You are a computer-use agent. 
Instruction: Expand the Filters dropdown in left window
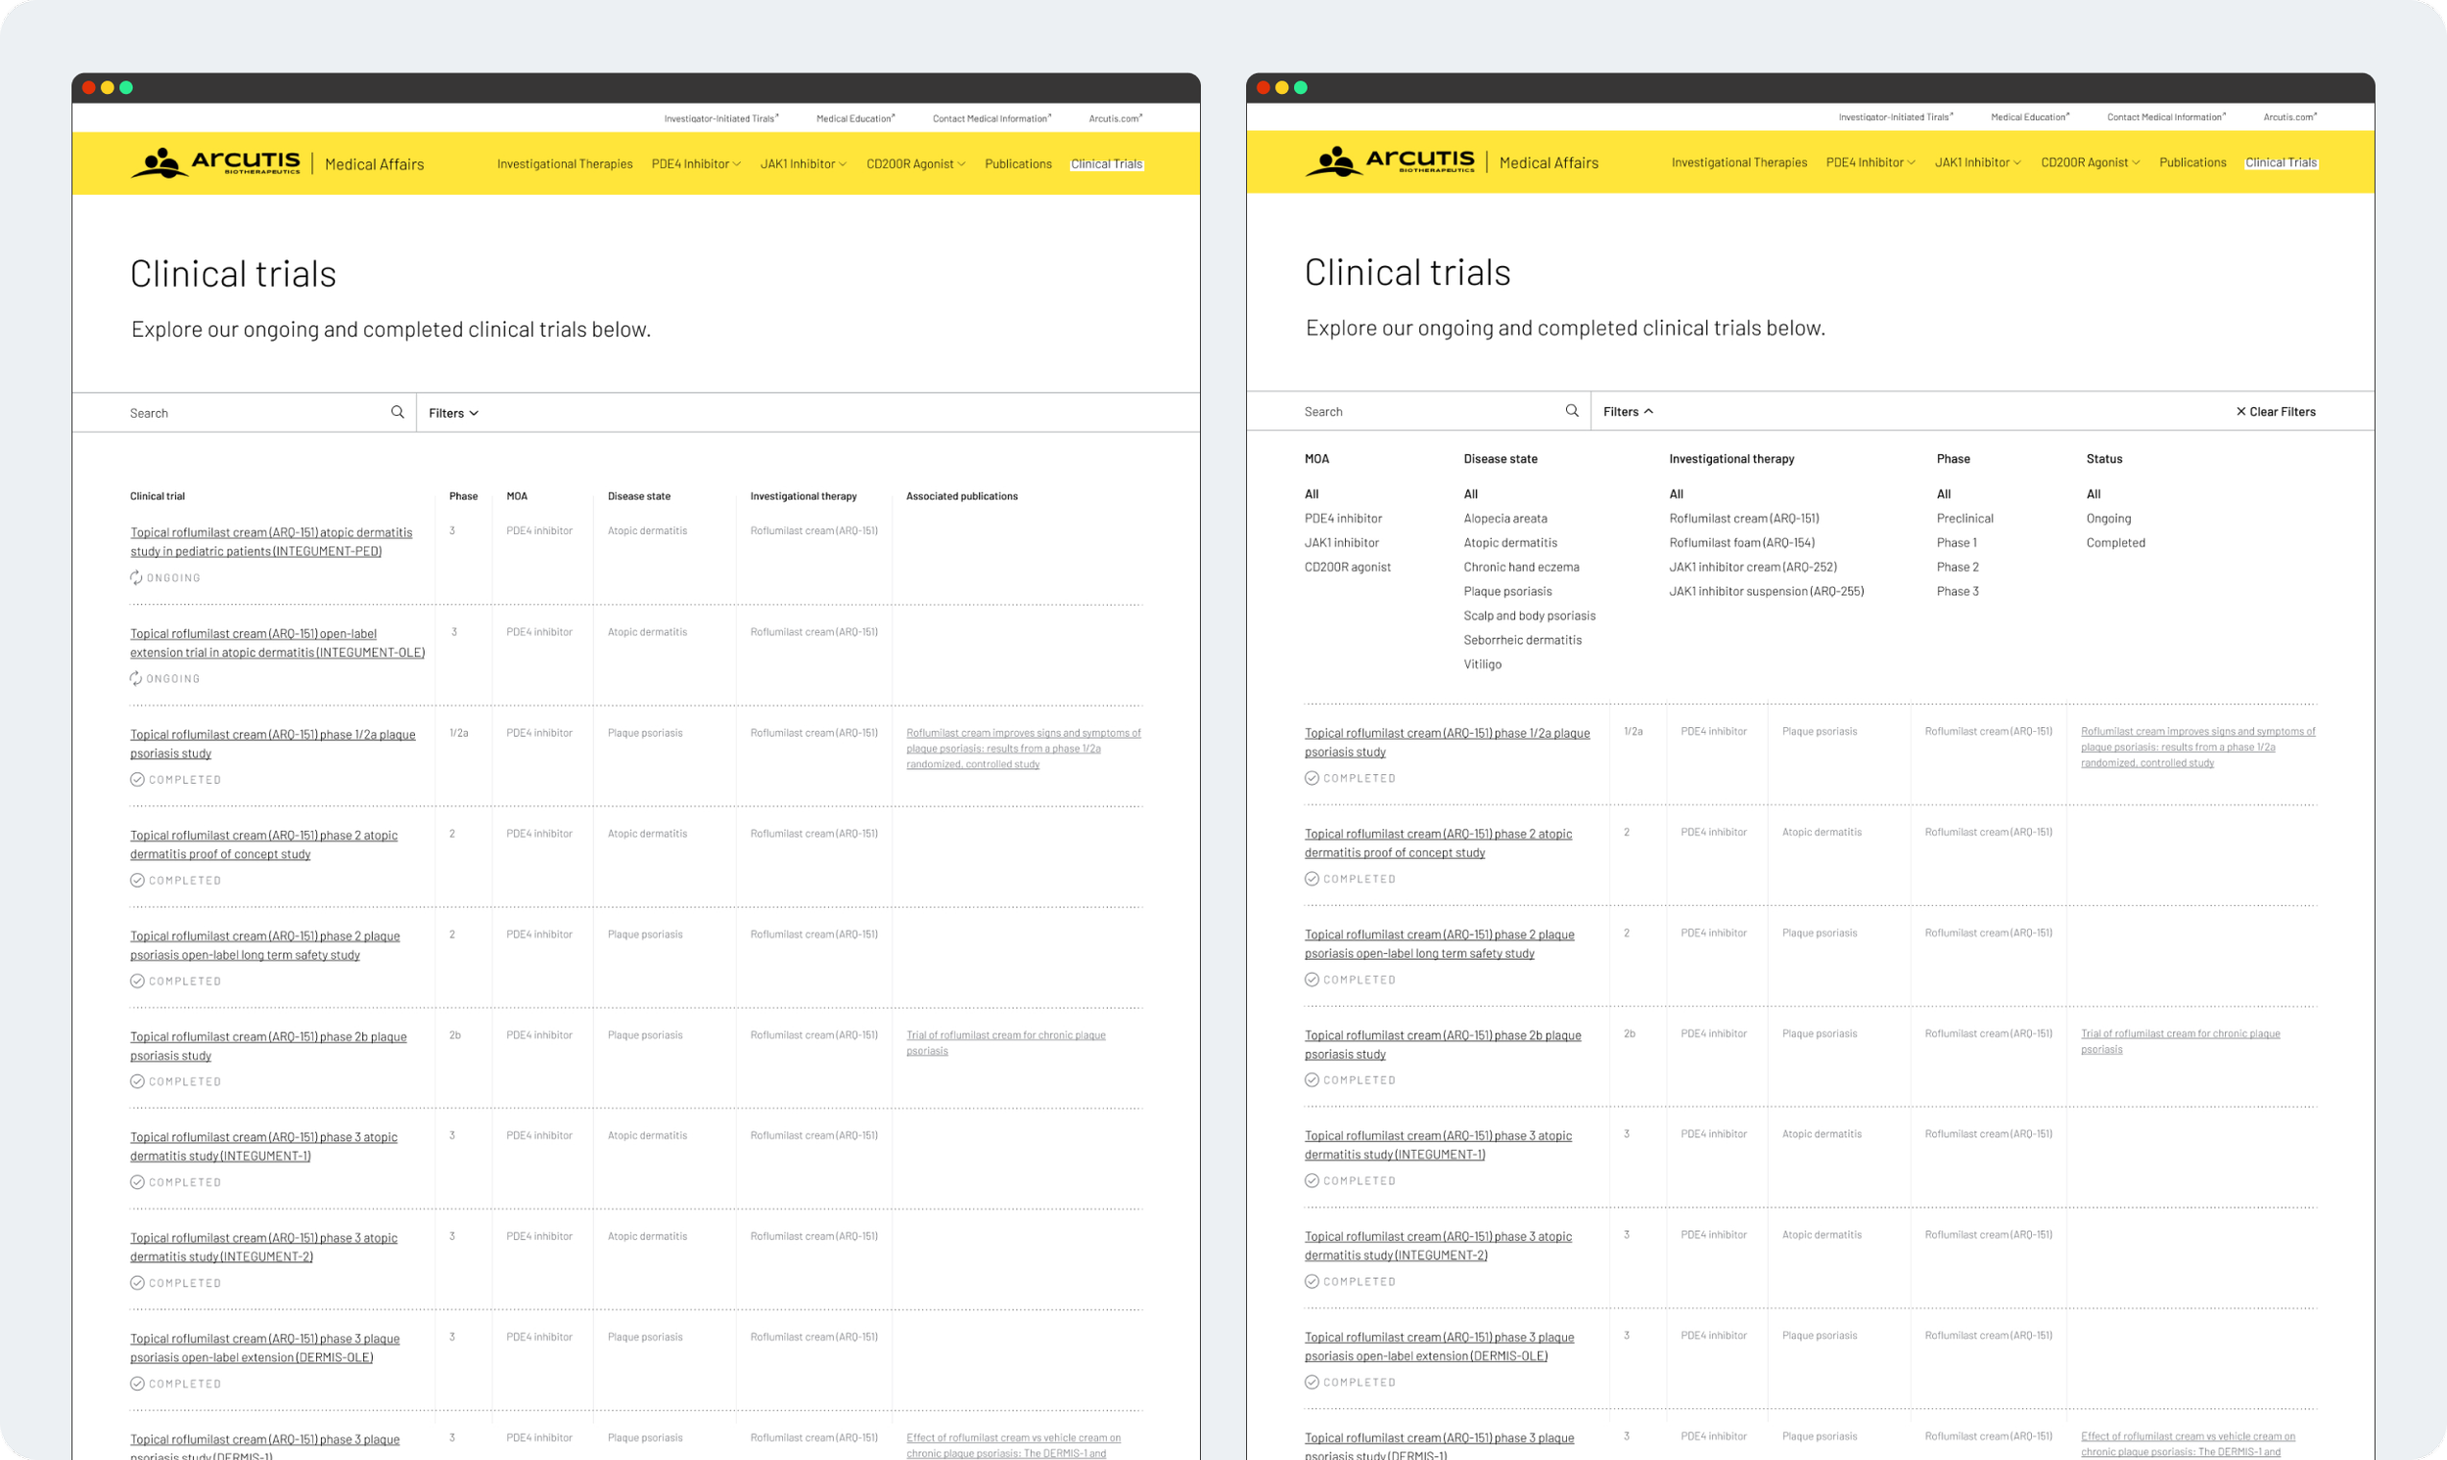(x=453, y=413)
